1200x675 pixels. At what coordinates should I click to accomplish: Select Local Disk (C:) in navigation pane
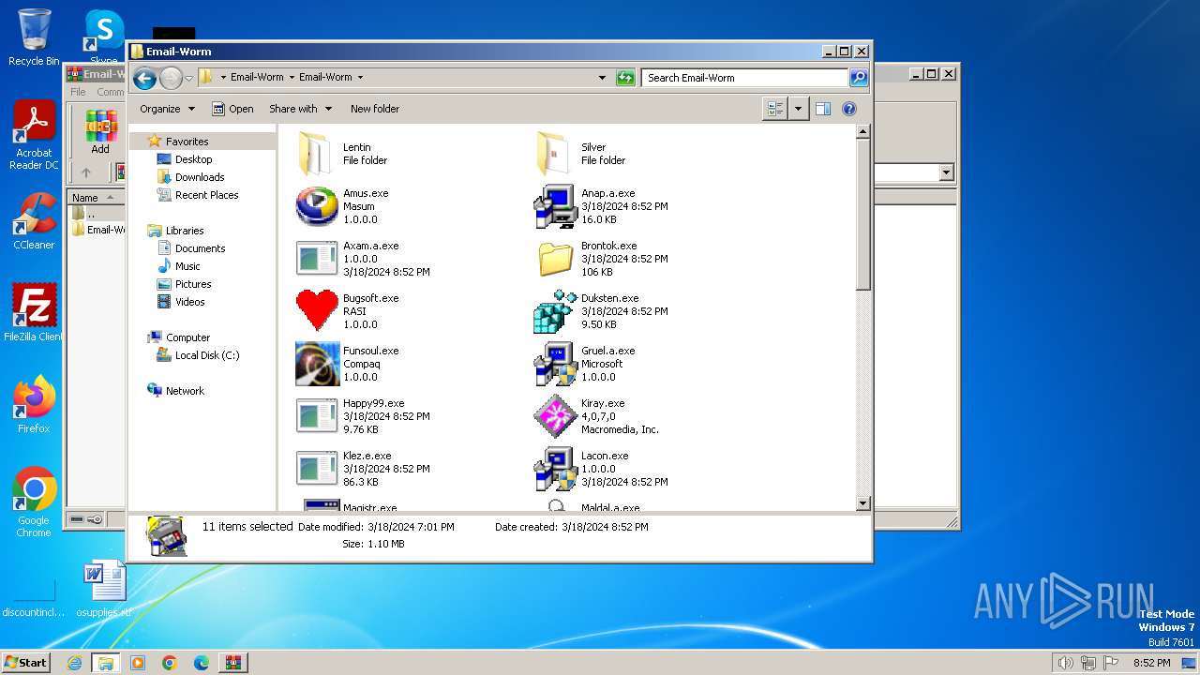click(206, 355)
